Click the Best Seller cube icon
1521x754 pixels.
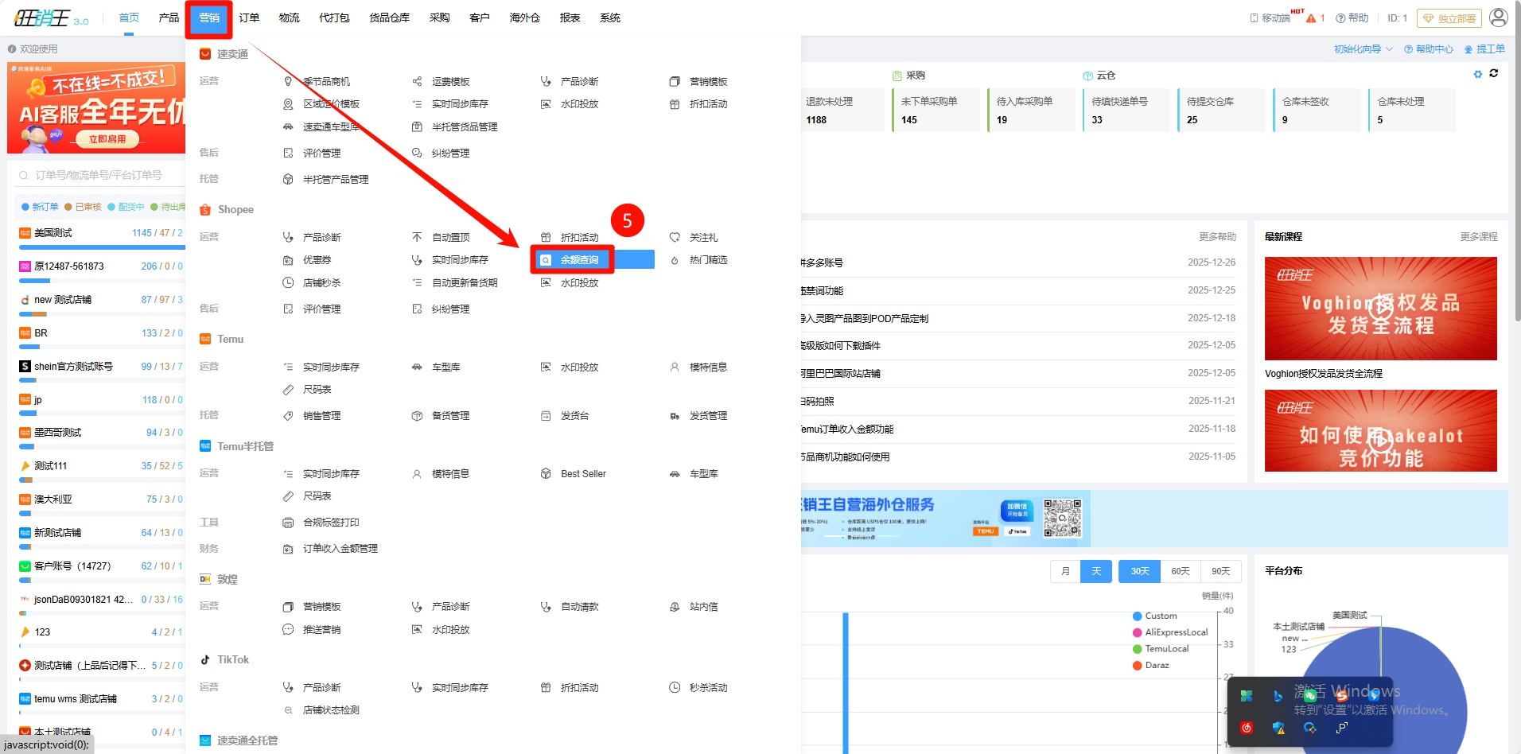546,474
